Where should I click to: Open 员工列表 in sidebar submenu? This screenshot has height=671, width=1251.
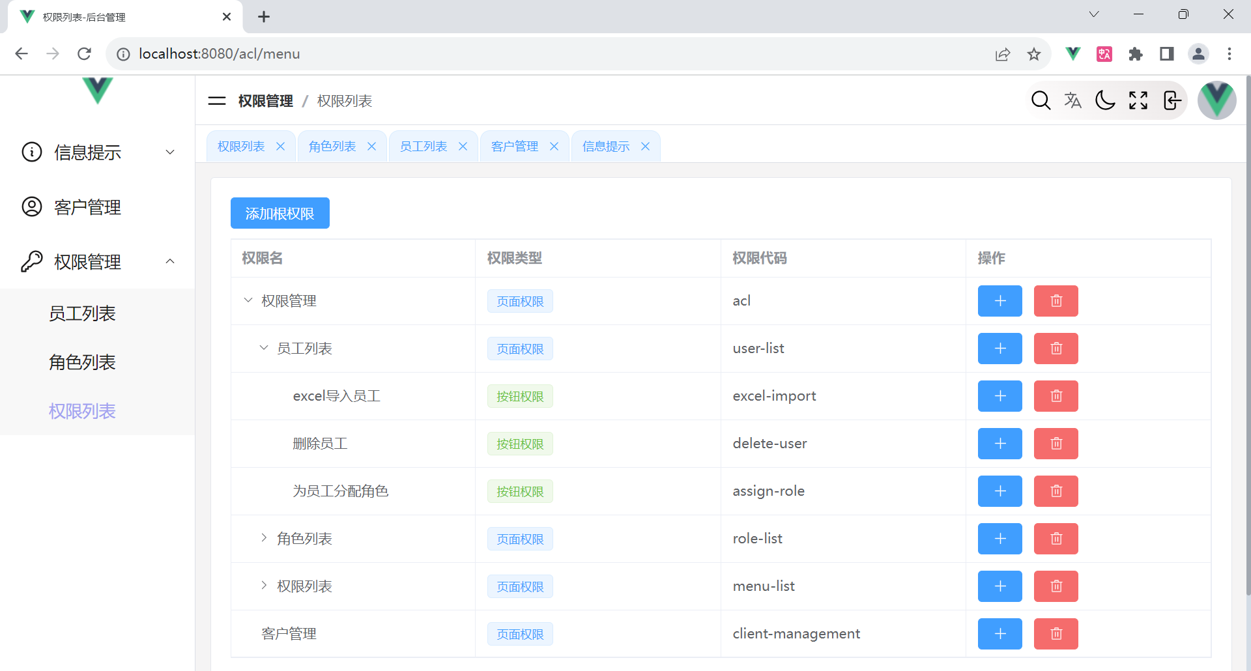coord(98,313)
